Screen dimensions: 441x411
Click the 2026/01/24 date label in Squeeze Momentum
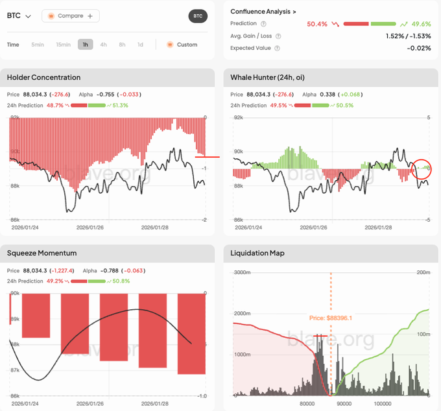(x=25, y=404)
